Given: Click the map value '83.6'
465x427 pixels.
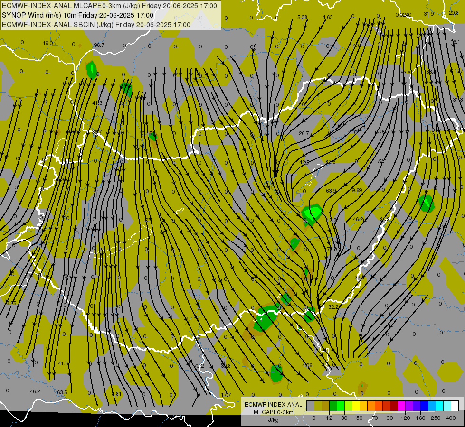Looking at the screenshot, I should coord(331,162).
